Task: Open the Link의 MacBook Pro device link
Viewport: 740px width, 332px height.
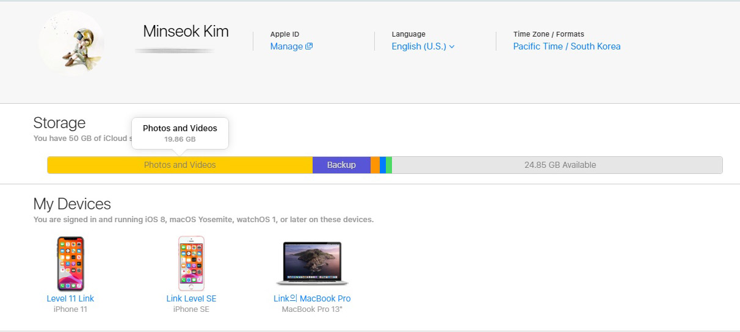Action: (x=312, y=298)
